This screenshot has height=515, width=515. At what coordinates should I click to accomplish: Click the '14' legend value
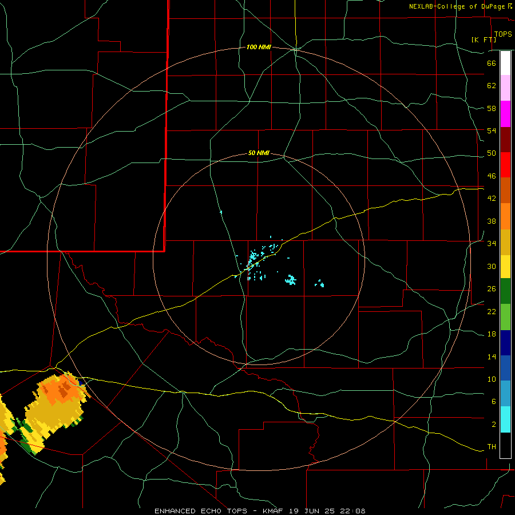coord(492,356)
